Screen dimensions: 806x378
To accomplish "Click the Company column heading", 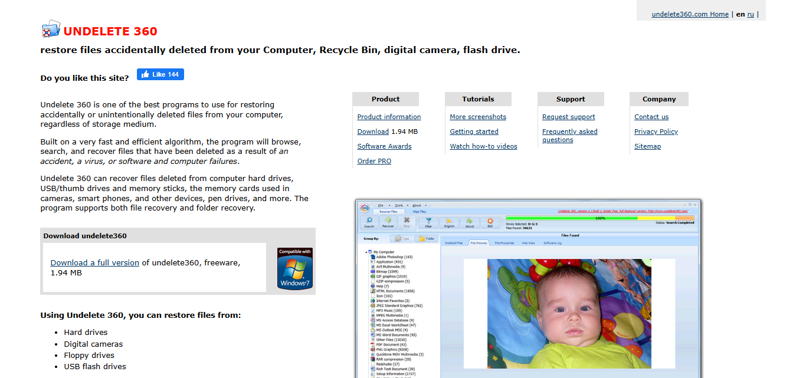I will pyautogui.click(x=659, y=99).
